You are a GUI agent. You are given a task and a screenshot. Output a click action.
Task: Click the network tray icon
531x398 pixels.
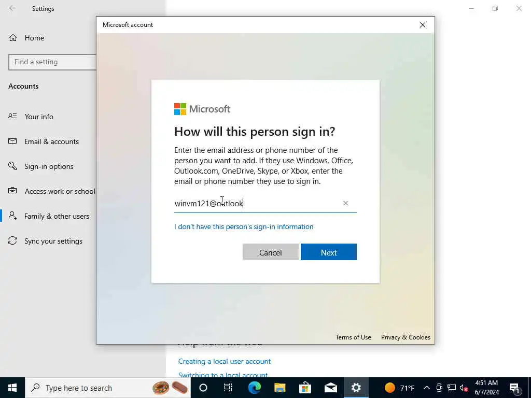pos(452,388)
